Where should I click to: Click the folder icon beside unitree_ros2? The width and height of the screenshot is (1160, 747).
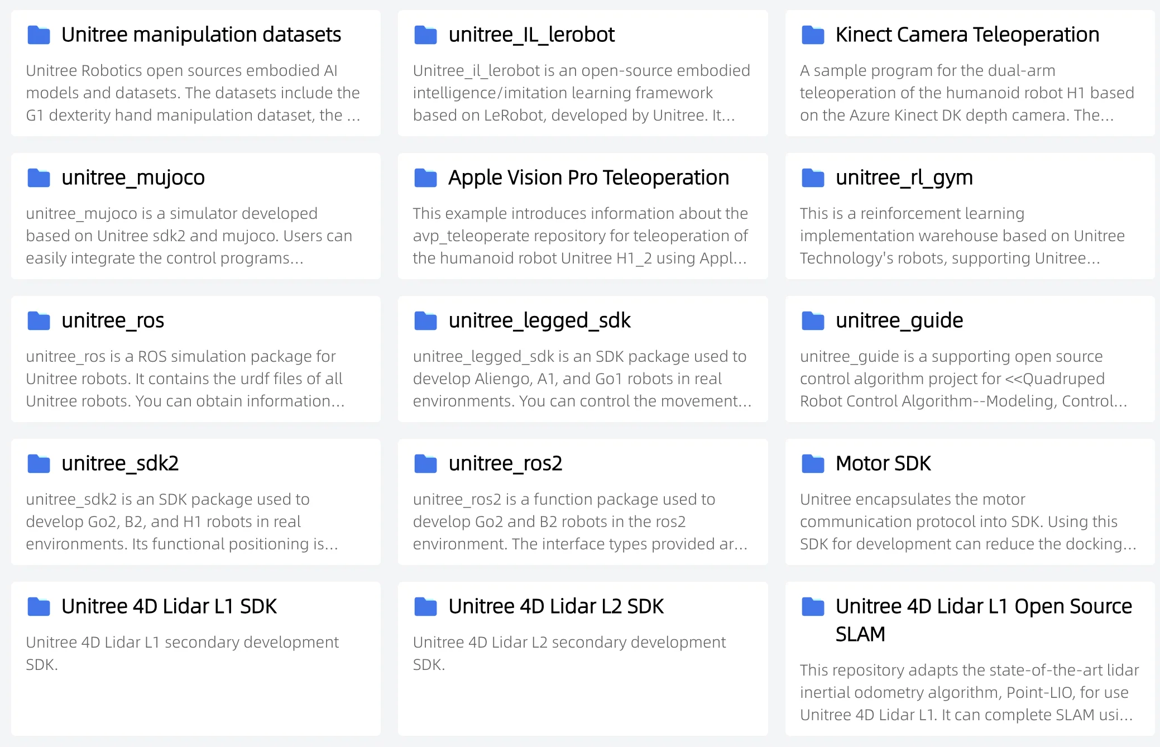(x=425, y=463)
